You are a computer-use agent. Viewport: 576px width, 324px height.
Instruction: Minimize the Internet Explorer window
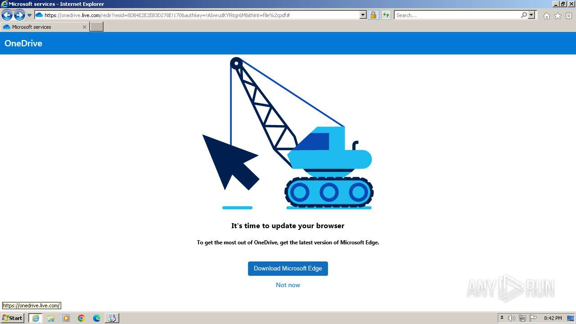pos(556,4)
